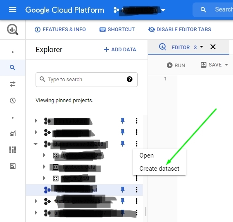
Task: Unpin the first project
Action: pos(123,121)
